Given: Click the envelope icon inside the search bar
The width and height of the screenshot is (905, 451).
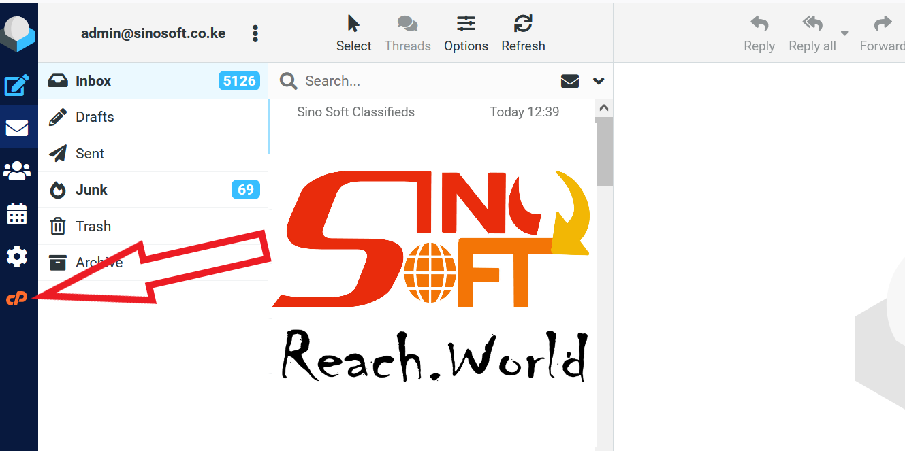Looking at the screenshot, I should [570, 81].
